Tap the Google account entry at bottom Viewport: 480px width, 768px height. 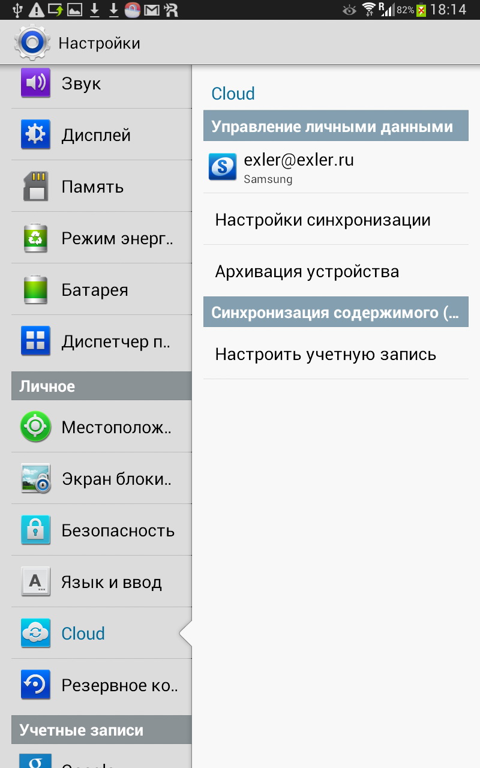coord(101,757)
